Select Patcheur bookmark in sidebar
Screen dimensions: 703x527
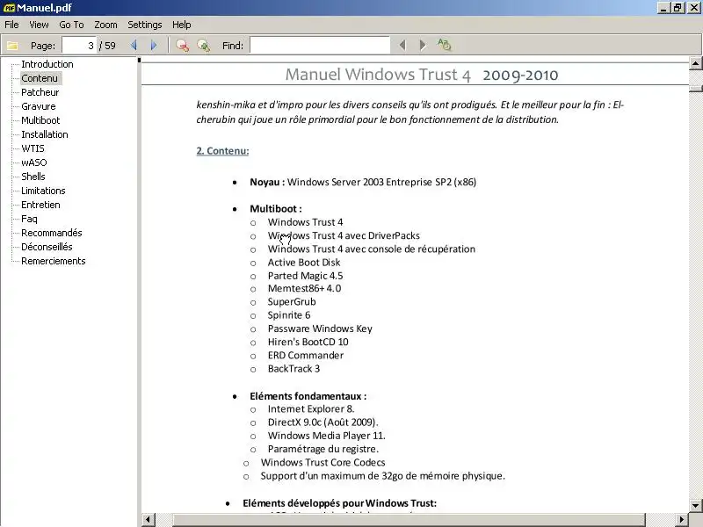click(x=40, y=92)
